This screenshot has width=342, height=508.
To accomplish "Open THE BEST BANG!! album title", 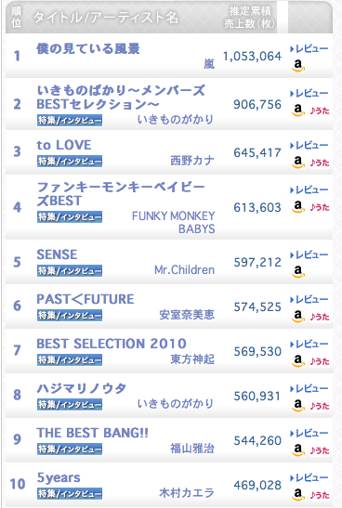I will click(x=92, y=433).
